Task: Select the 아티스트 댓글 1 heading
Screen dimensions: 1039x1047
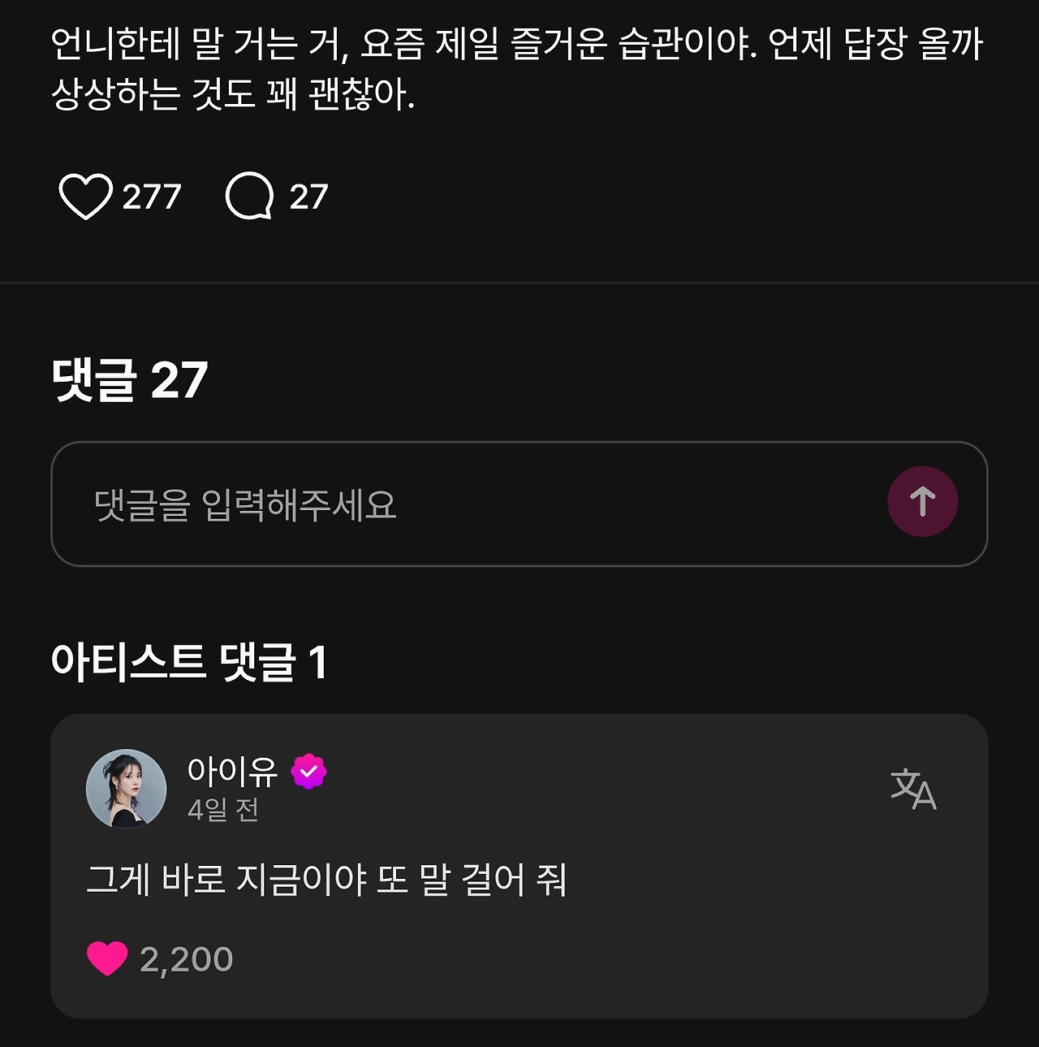Action: coord(190,662)
